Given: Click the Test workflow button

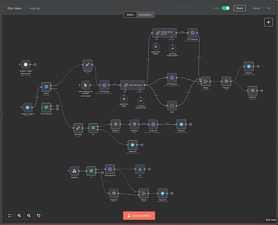Looking at the screenshot, I should [x=139, y=216].
